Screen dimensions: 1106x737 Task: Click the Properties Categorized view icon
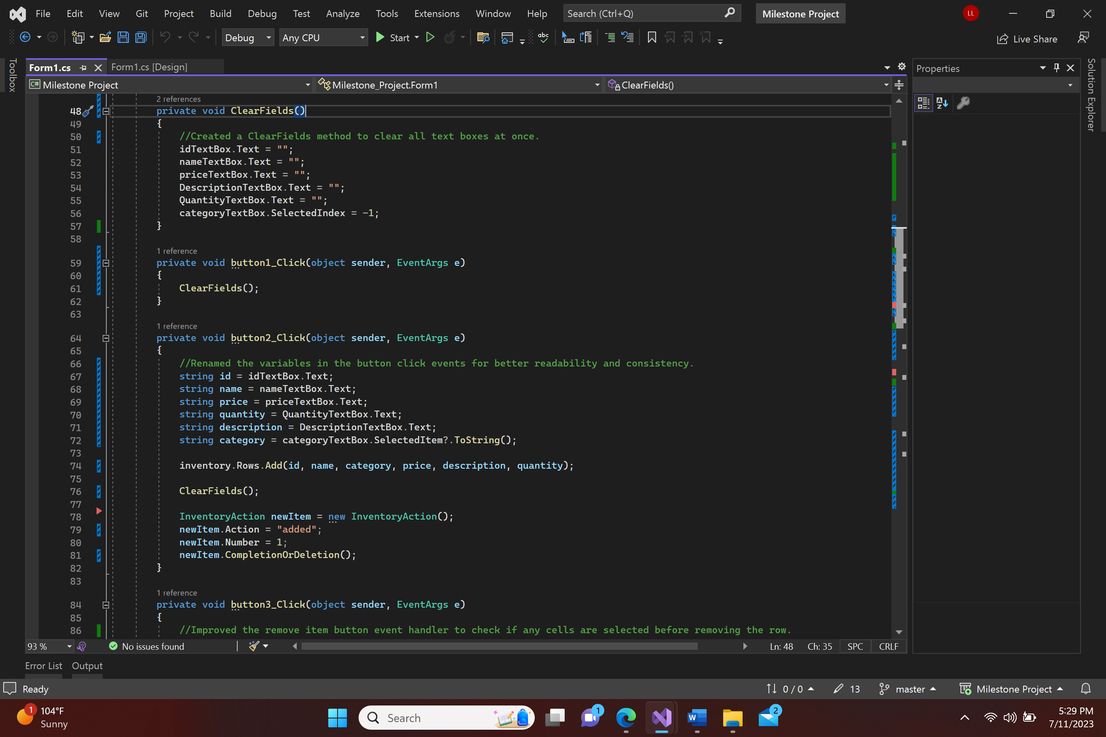tap(923, 103)
